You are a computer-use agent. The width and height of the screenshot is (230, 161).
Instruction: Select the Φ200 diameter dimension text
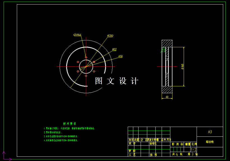[x=110, y=36]
